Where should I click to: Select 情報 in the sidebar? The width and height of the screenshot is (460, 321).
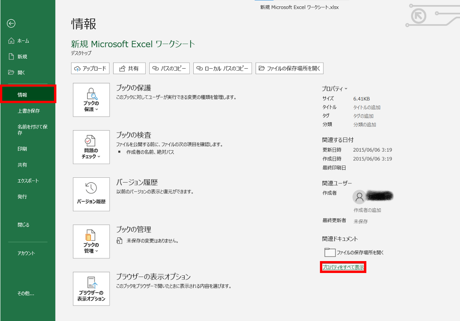coord(28,94)
